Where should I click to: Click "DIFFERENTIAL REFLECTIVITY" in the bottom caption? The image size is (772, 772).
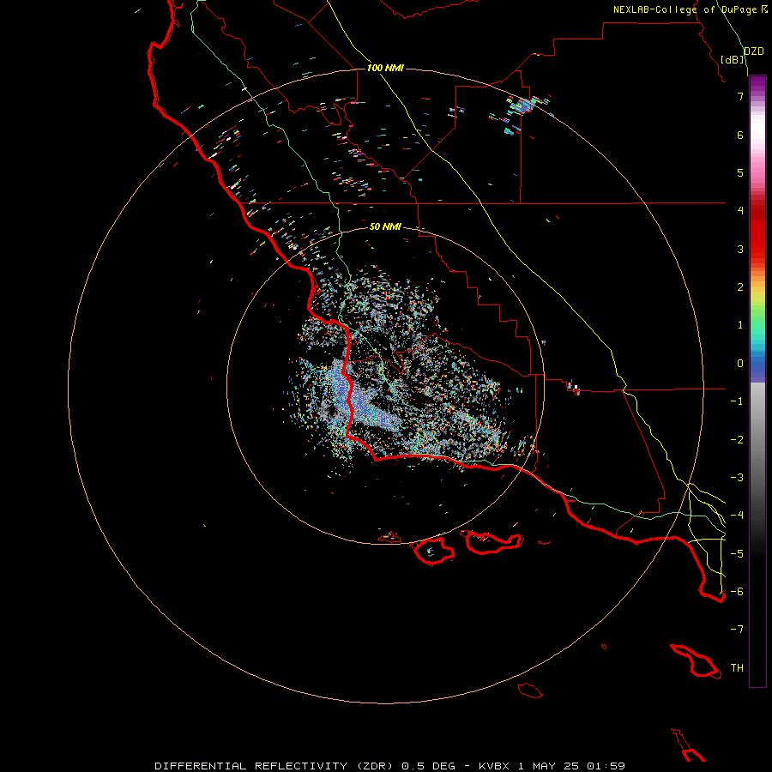[x=251, y=766]
